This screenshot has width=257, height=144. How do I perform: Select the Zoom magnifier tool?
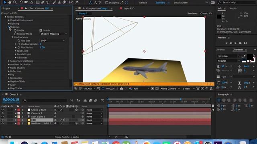coord(15,2)
